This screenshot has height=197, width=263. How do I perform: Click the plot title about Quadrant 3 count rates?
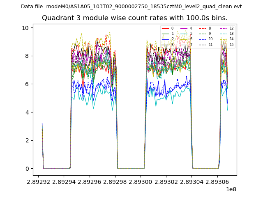point(134,18)
